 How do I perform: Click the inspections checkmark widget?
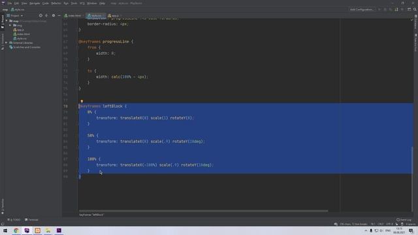tap(411, 20)
